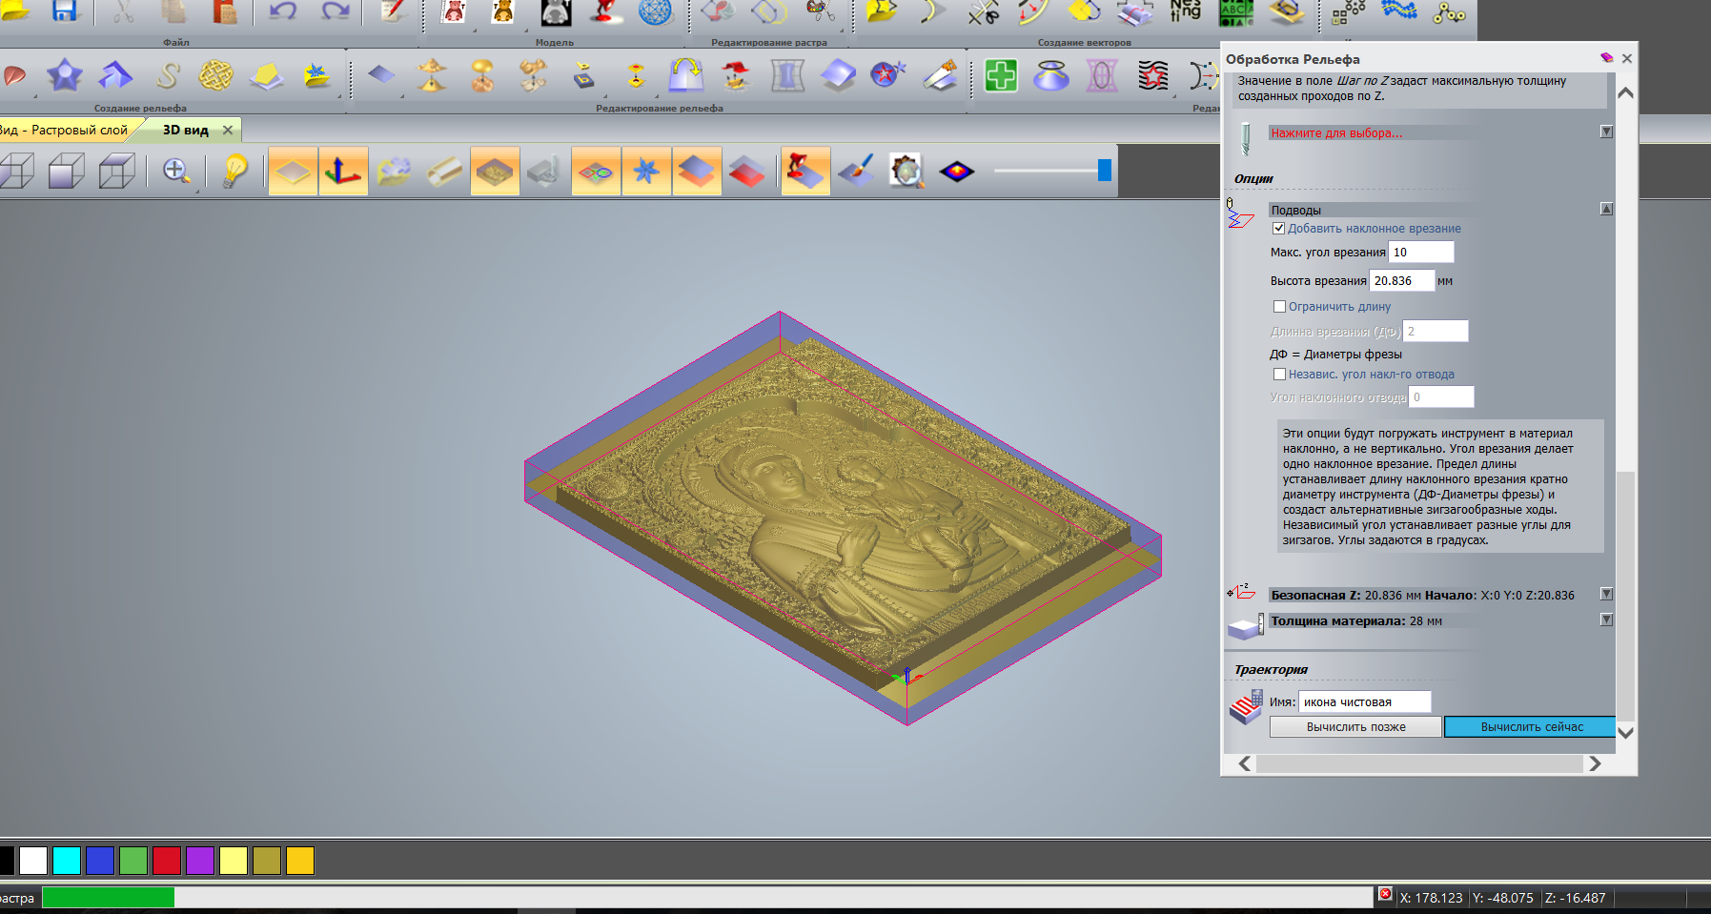Screen dimensions: 1711x914
Task: Click the panel's scroll right chevron
Action: click(x=1595, y=763)
